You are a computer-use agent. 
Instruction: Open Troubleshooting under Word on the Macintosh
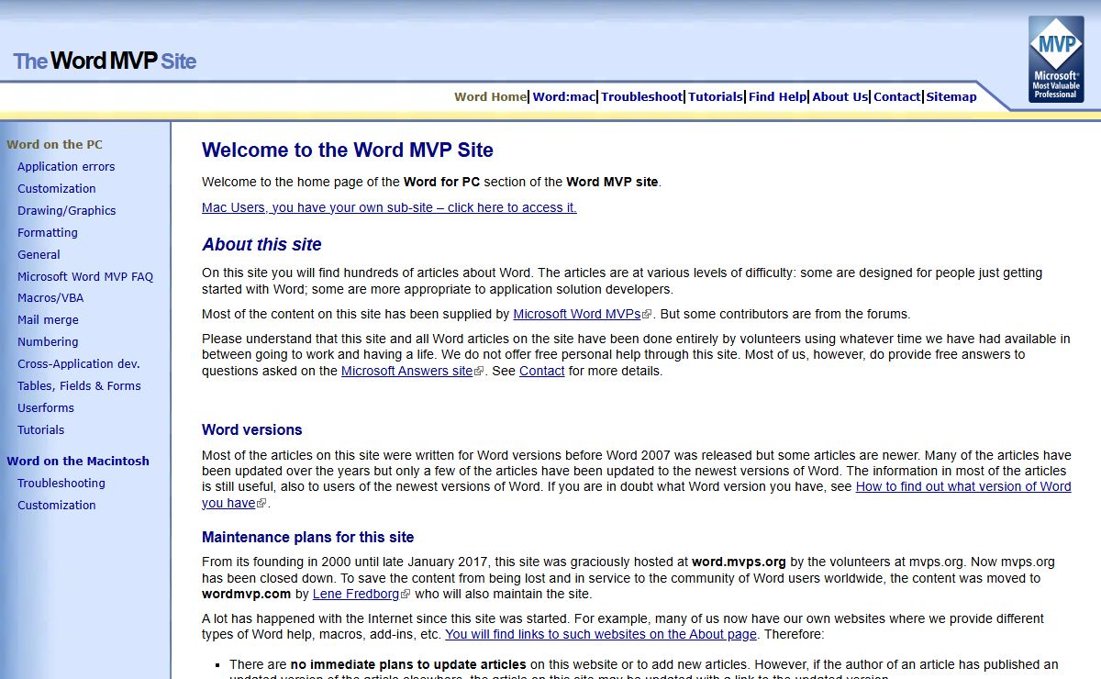tap(61, 484)
